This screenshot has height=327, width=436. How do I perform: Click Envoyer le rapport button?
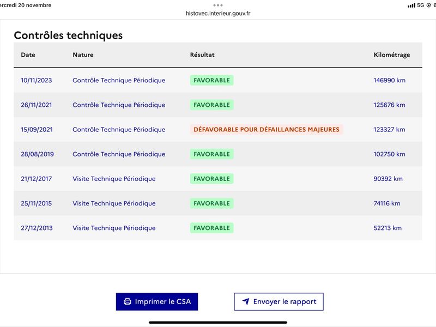coord(278,302)
